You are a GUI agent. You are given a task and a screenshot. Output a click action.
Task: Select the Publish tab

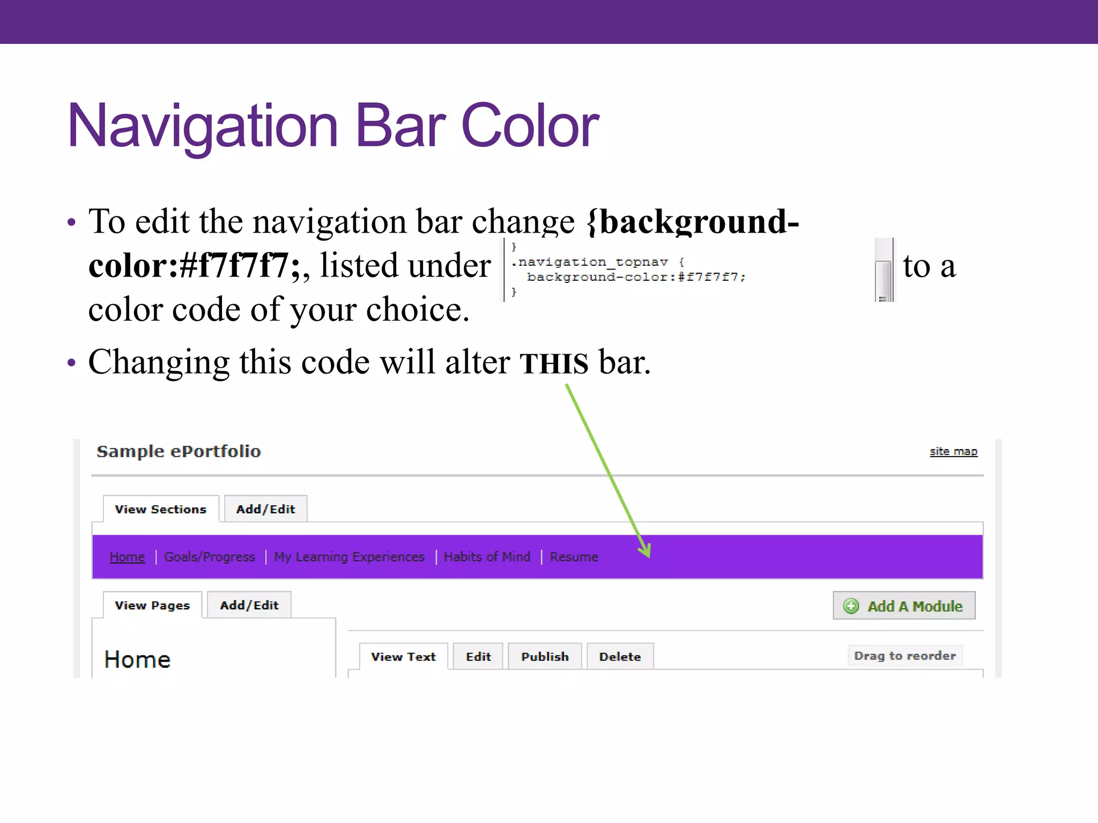point(545,657)
